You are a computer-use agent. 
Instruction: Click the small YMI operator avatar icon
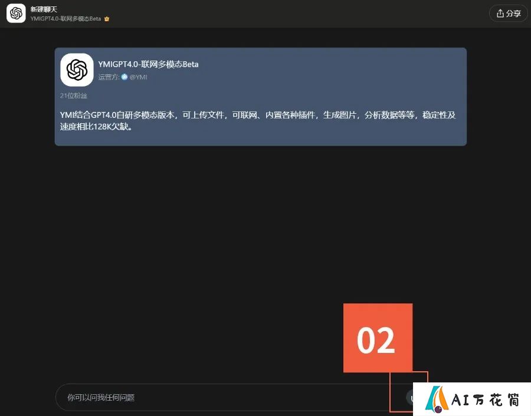click(124, 77)
